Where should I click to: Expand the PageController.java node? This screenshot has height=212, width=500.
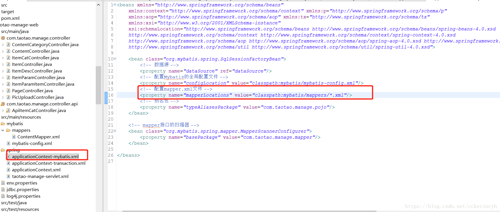(x=3, y=91)
